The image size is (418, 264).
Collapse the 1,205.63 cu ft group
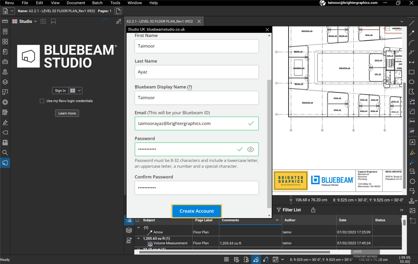pyautogui.click(x=138, y=238)
